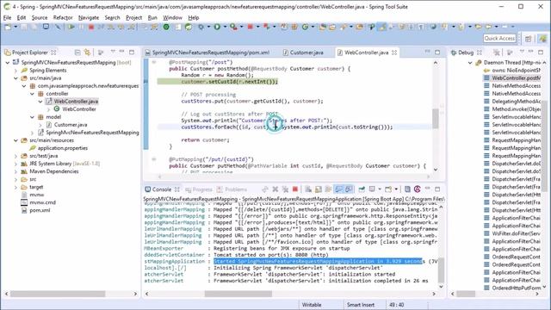Image resolution: width=551 pixels, height=310 pixels.
Task: Click the Pin Console icon
Action: click(x=362, y=189)
